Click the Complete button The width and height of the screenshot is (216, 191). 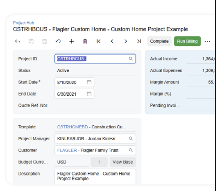point(159,41)
